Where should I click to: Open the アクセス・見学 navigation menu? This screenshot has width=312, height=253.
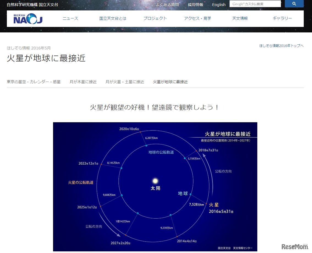point(197,18)
